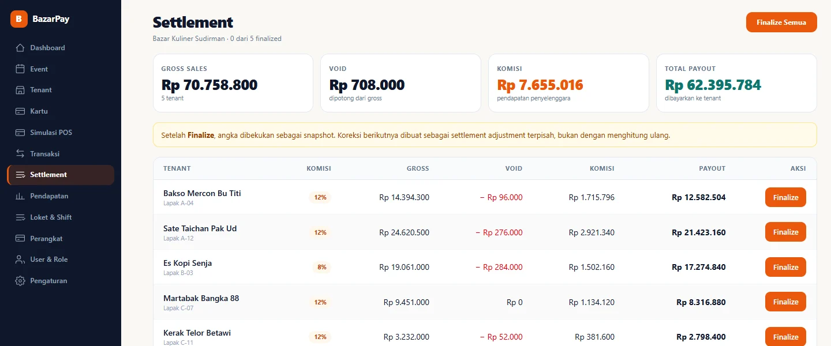
Task: Click the BazarPay logo icon
Action: point(19,19)
